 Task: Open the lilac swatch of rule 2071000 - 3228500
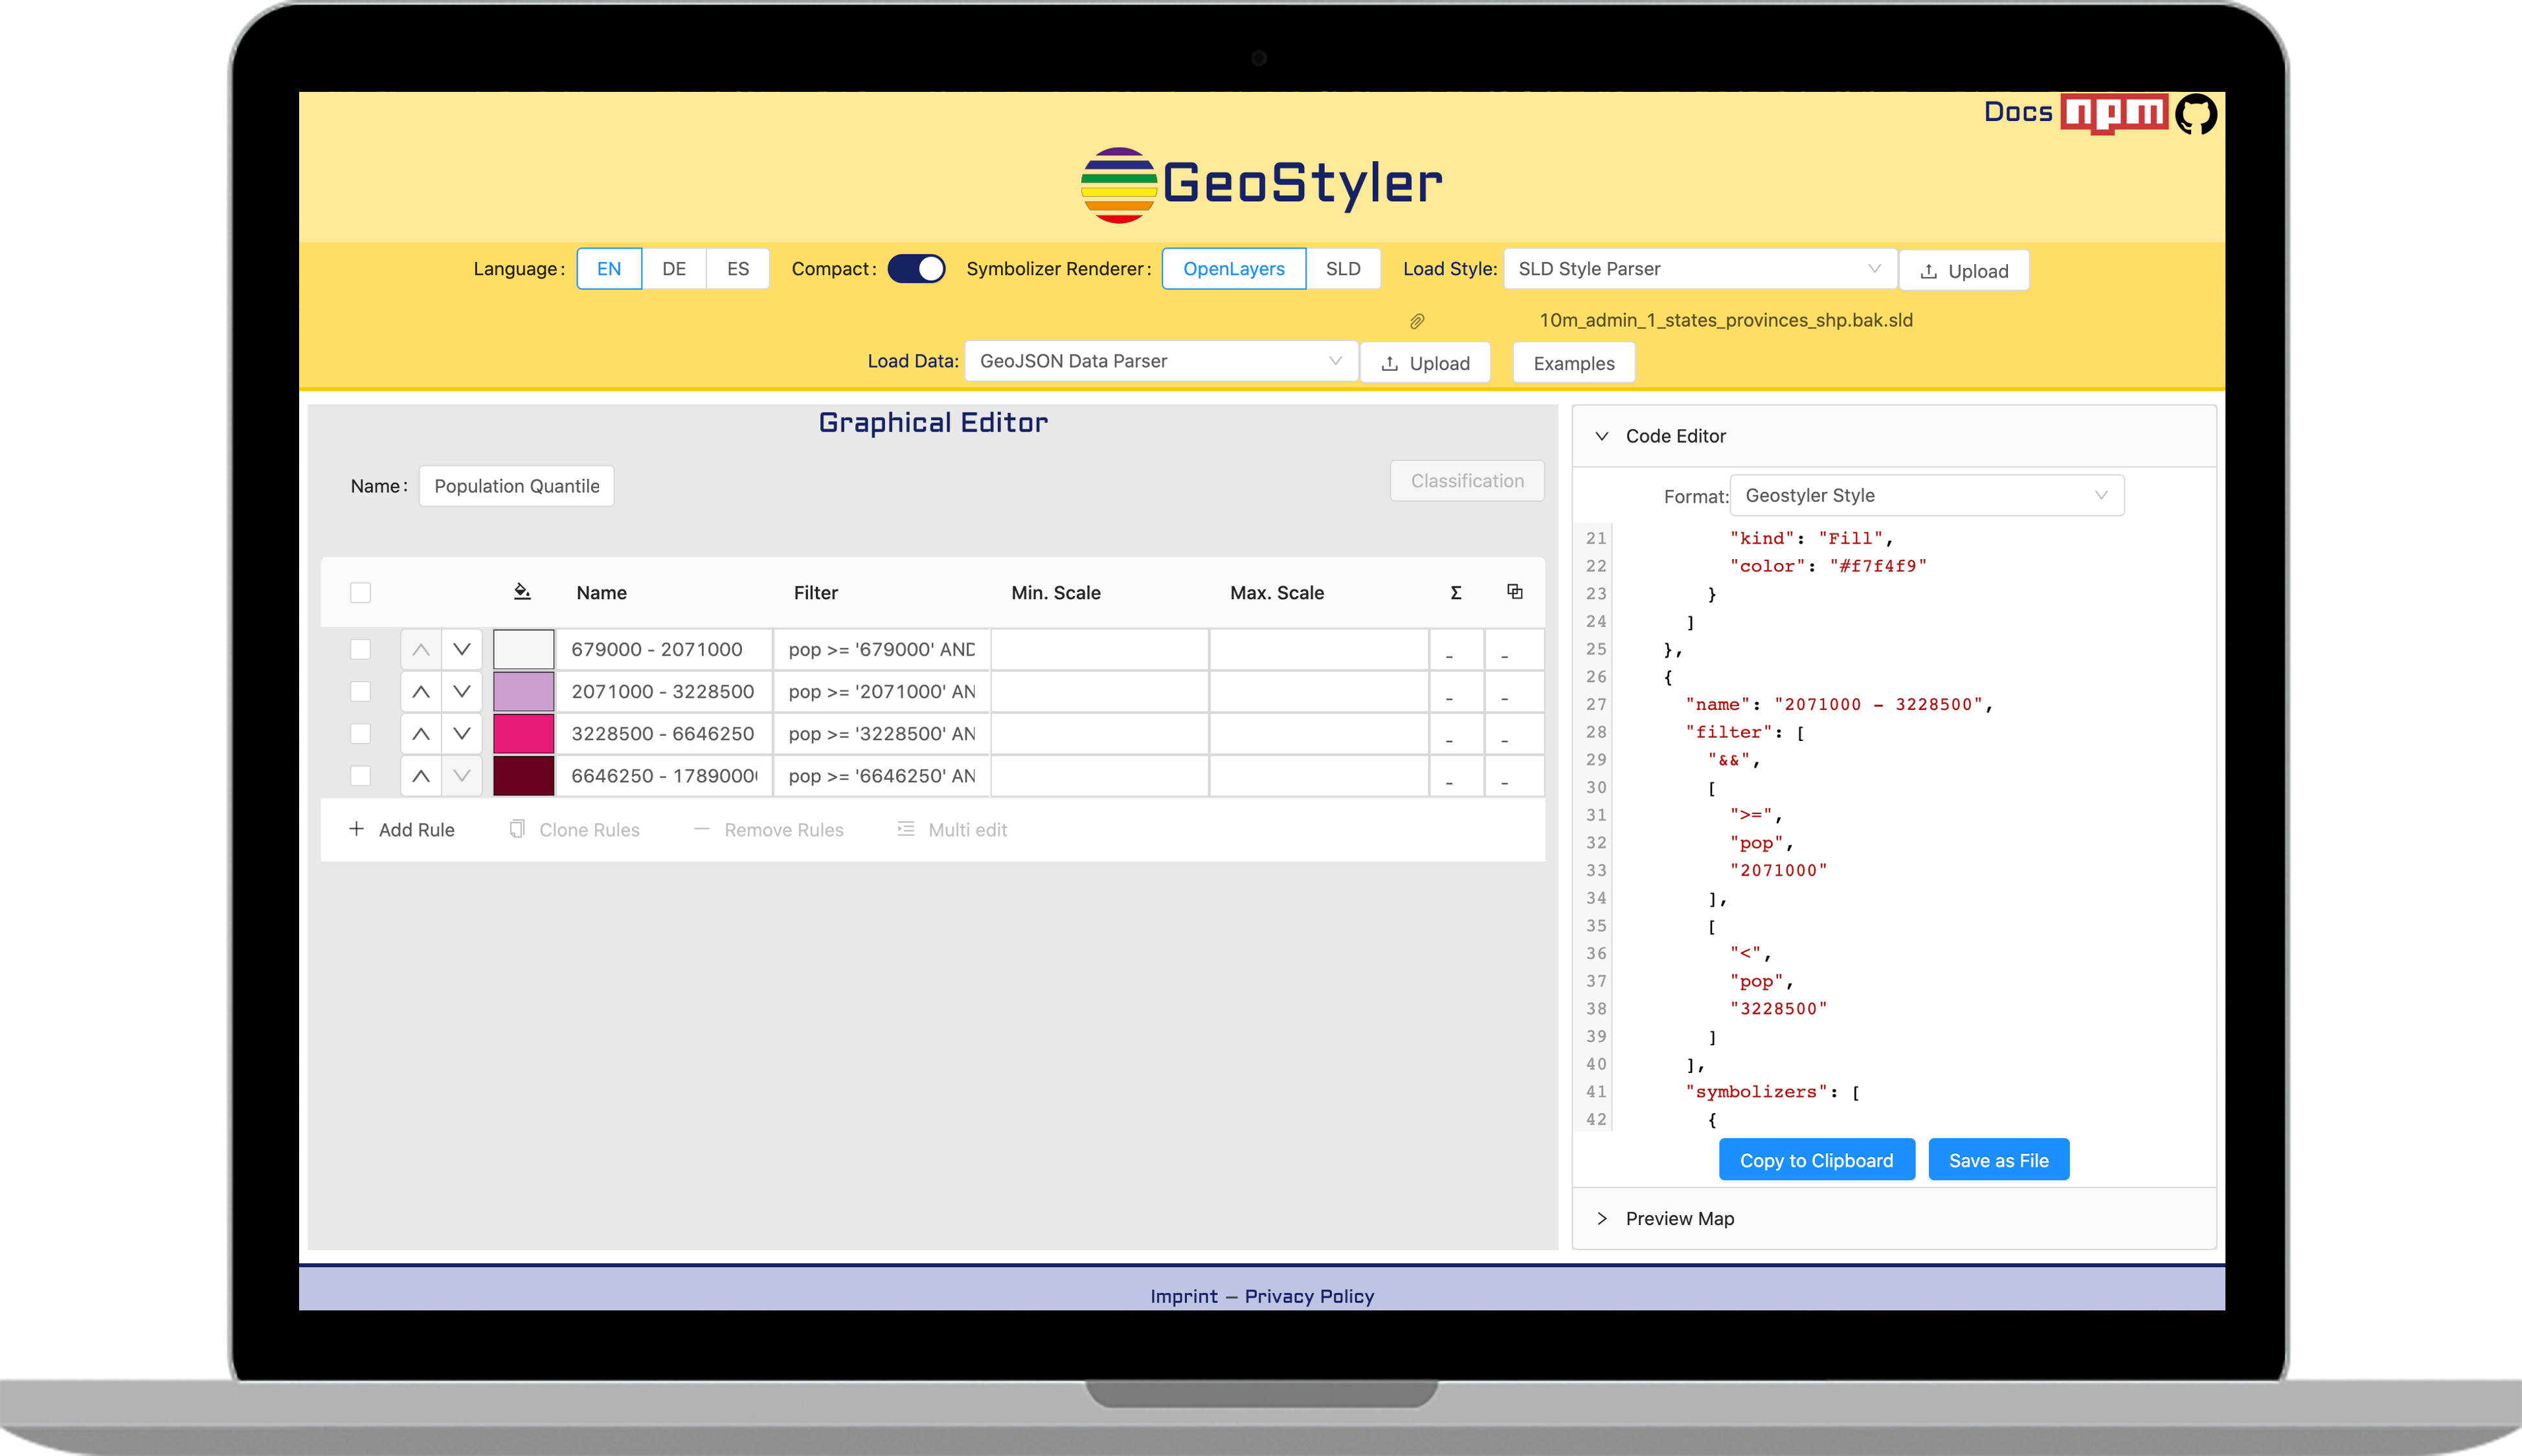523,691
